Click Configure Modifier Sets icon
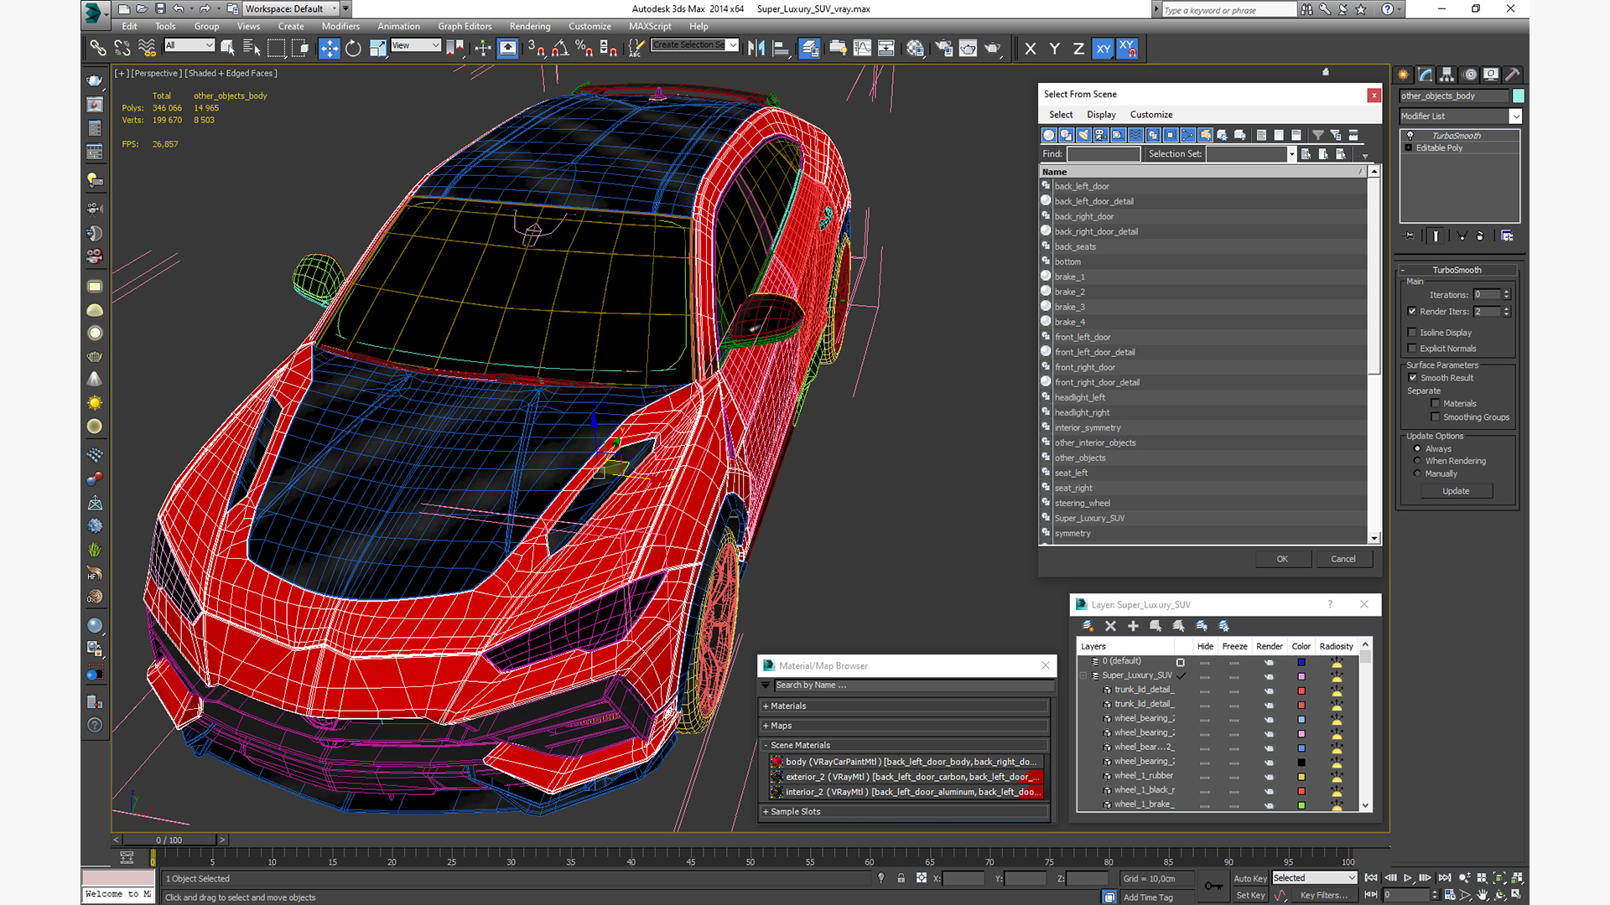1610x905 pixels. (x=1507, y=236)
